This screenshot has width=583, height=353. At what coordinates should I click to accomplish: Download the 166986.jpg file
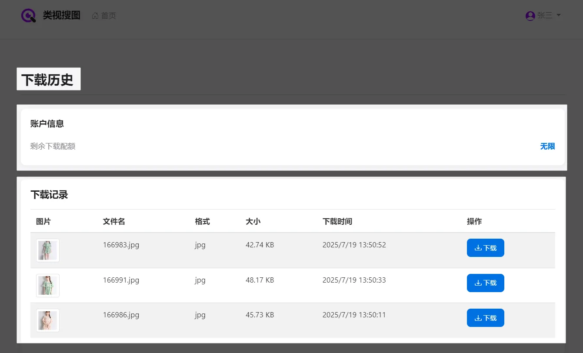pos(485,318)
